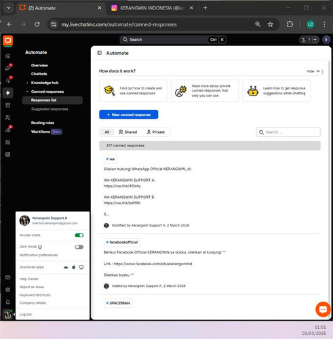This screenshot has height=339, width=333.
Task: Open the Settings gear icon in sidebar
Action: (8, 290)
